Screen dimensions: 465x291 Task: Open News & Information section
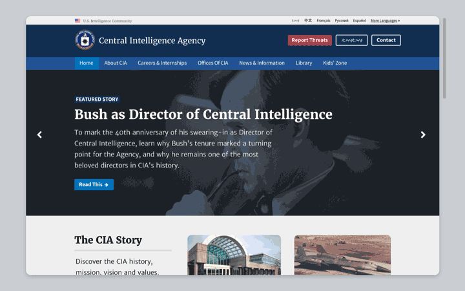[262, 63]
